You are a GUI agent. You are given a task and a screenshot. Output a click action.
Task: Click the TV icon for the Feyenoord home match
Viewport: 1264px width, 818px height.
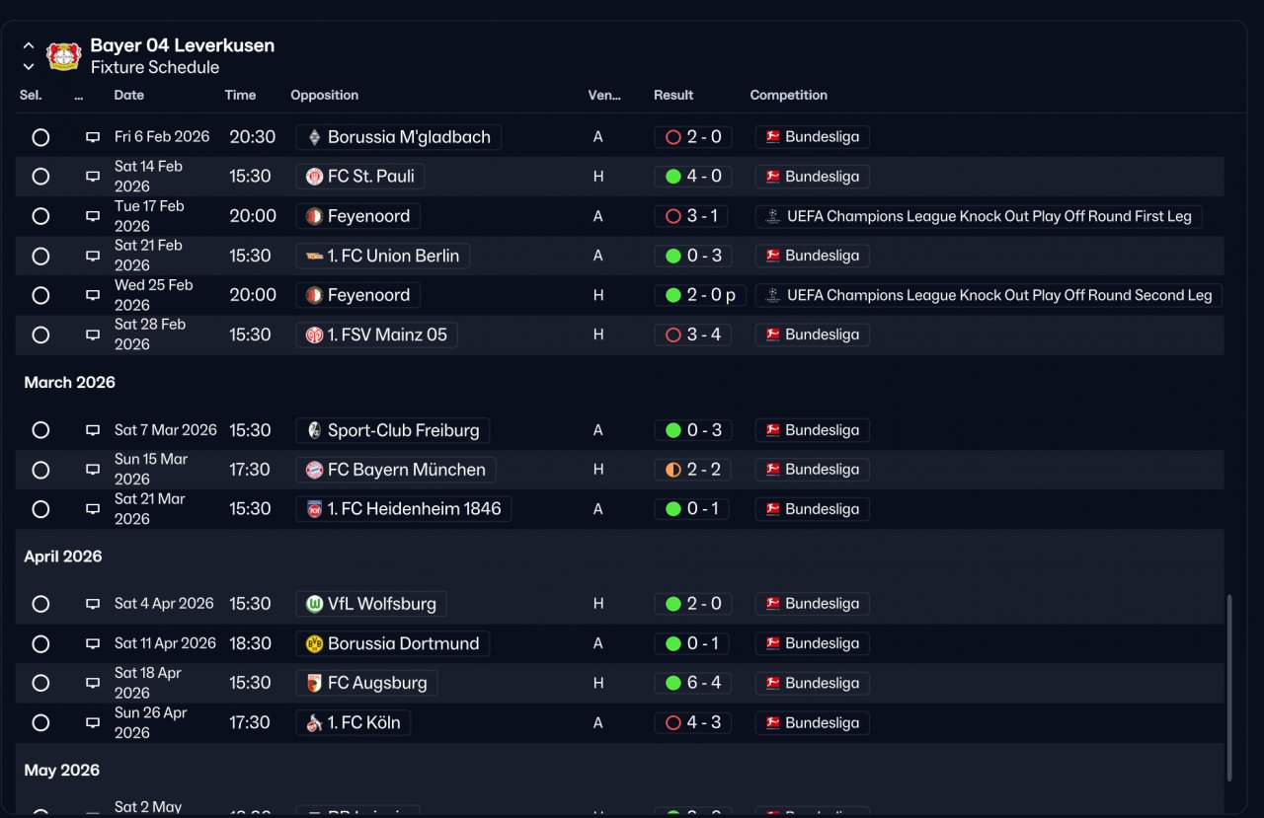click(x=93, y=295)
